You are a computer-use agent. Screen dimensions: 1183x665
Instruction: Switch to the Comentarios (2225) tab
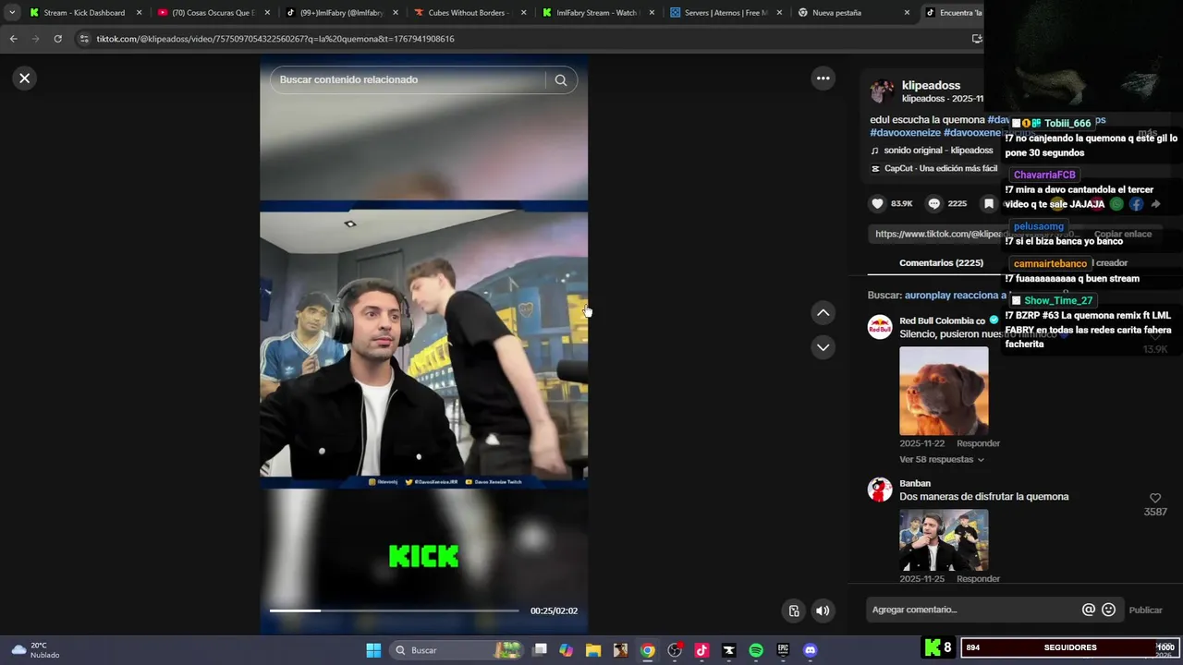[x=941, y=263]
